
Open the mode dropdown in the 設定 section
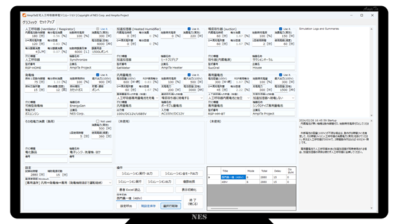click(x=68, y=182)
